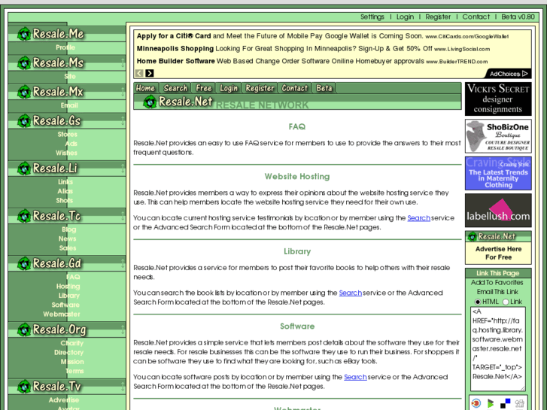Share via the black and blue squares icon
The height and width of the screenshot is (410, 547).
coord(505,403)
